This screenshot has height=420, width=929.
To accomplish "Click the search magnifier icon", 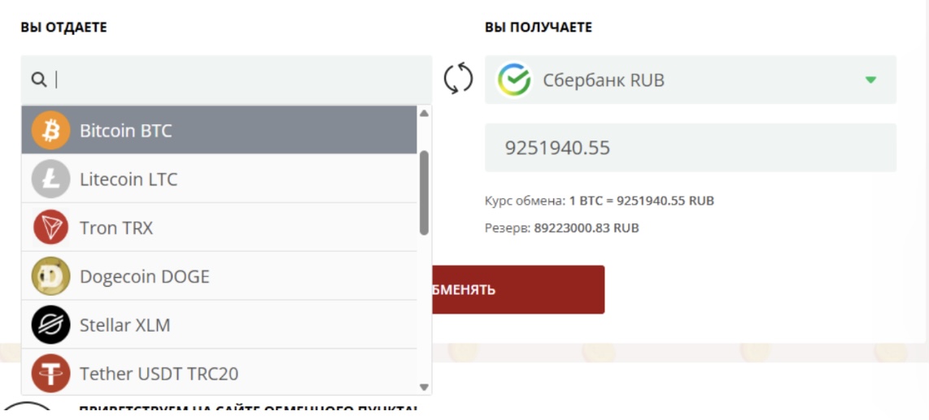I will [x=39, y=80].
